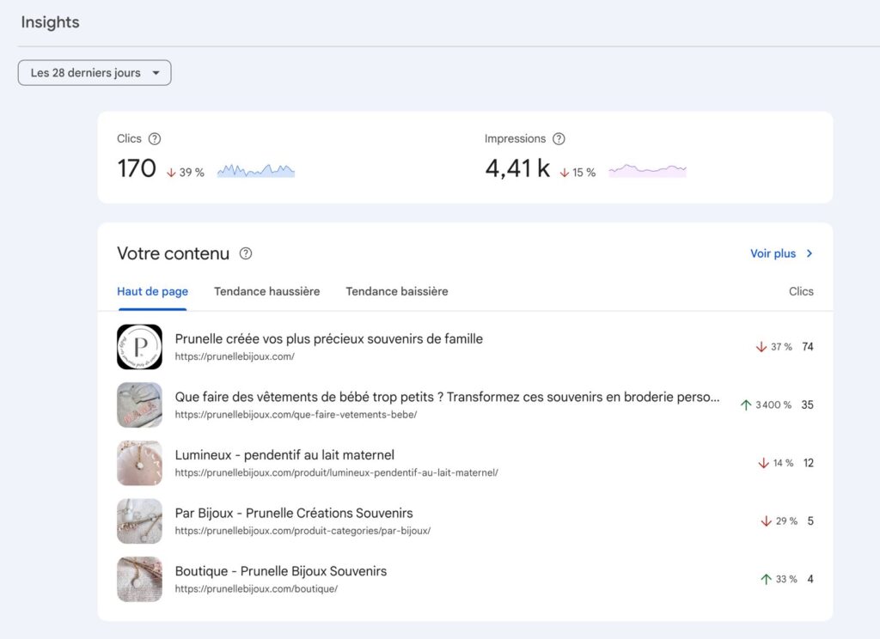Viewport: 880px width, 639px height.
Task: Click the help icon beside Votre contenu
Action: click(x=246, y=253)
